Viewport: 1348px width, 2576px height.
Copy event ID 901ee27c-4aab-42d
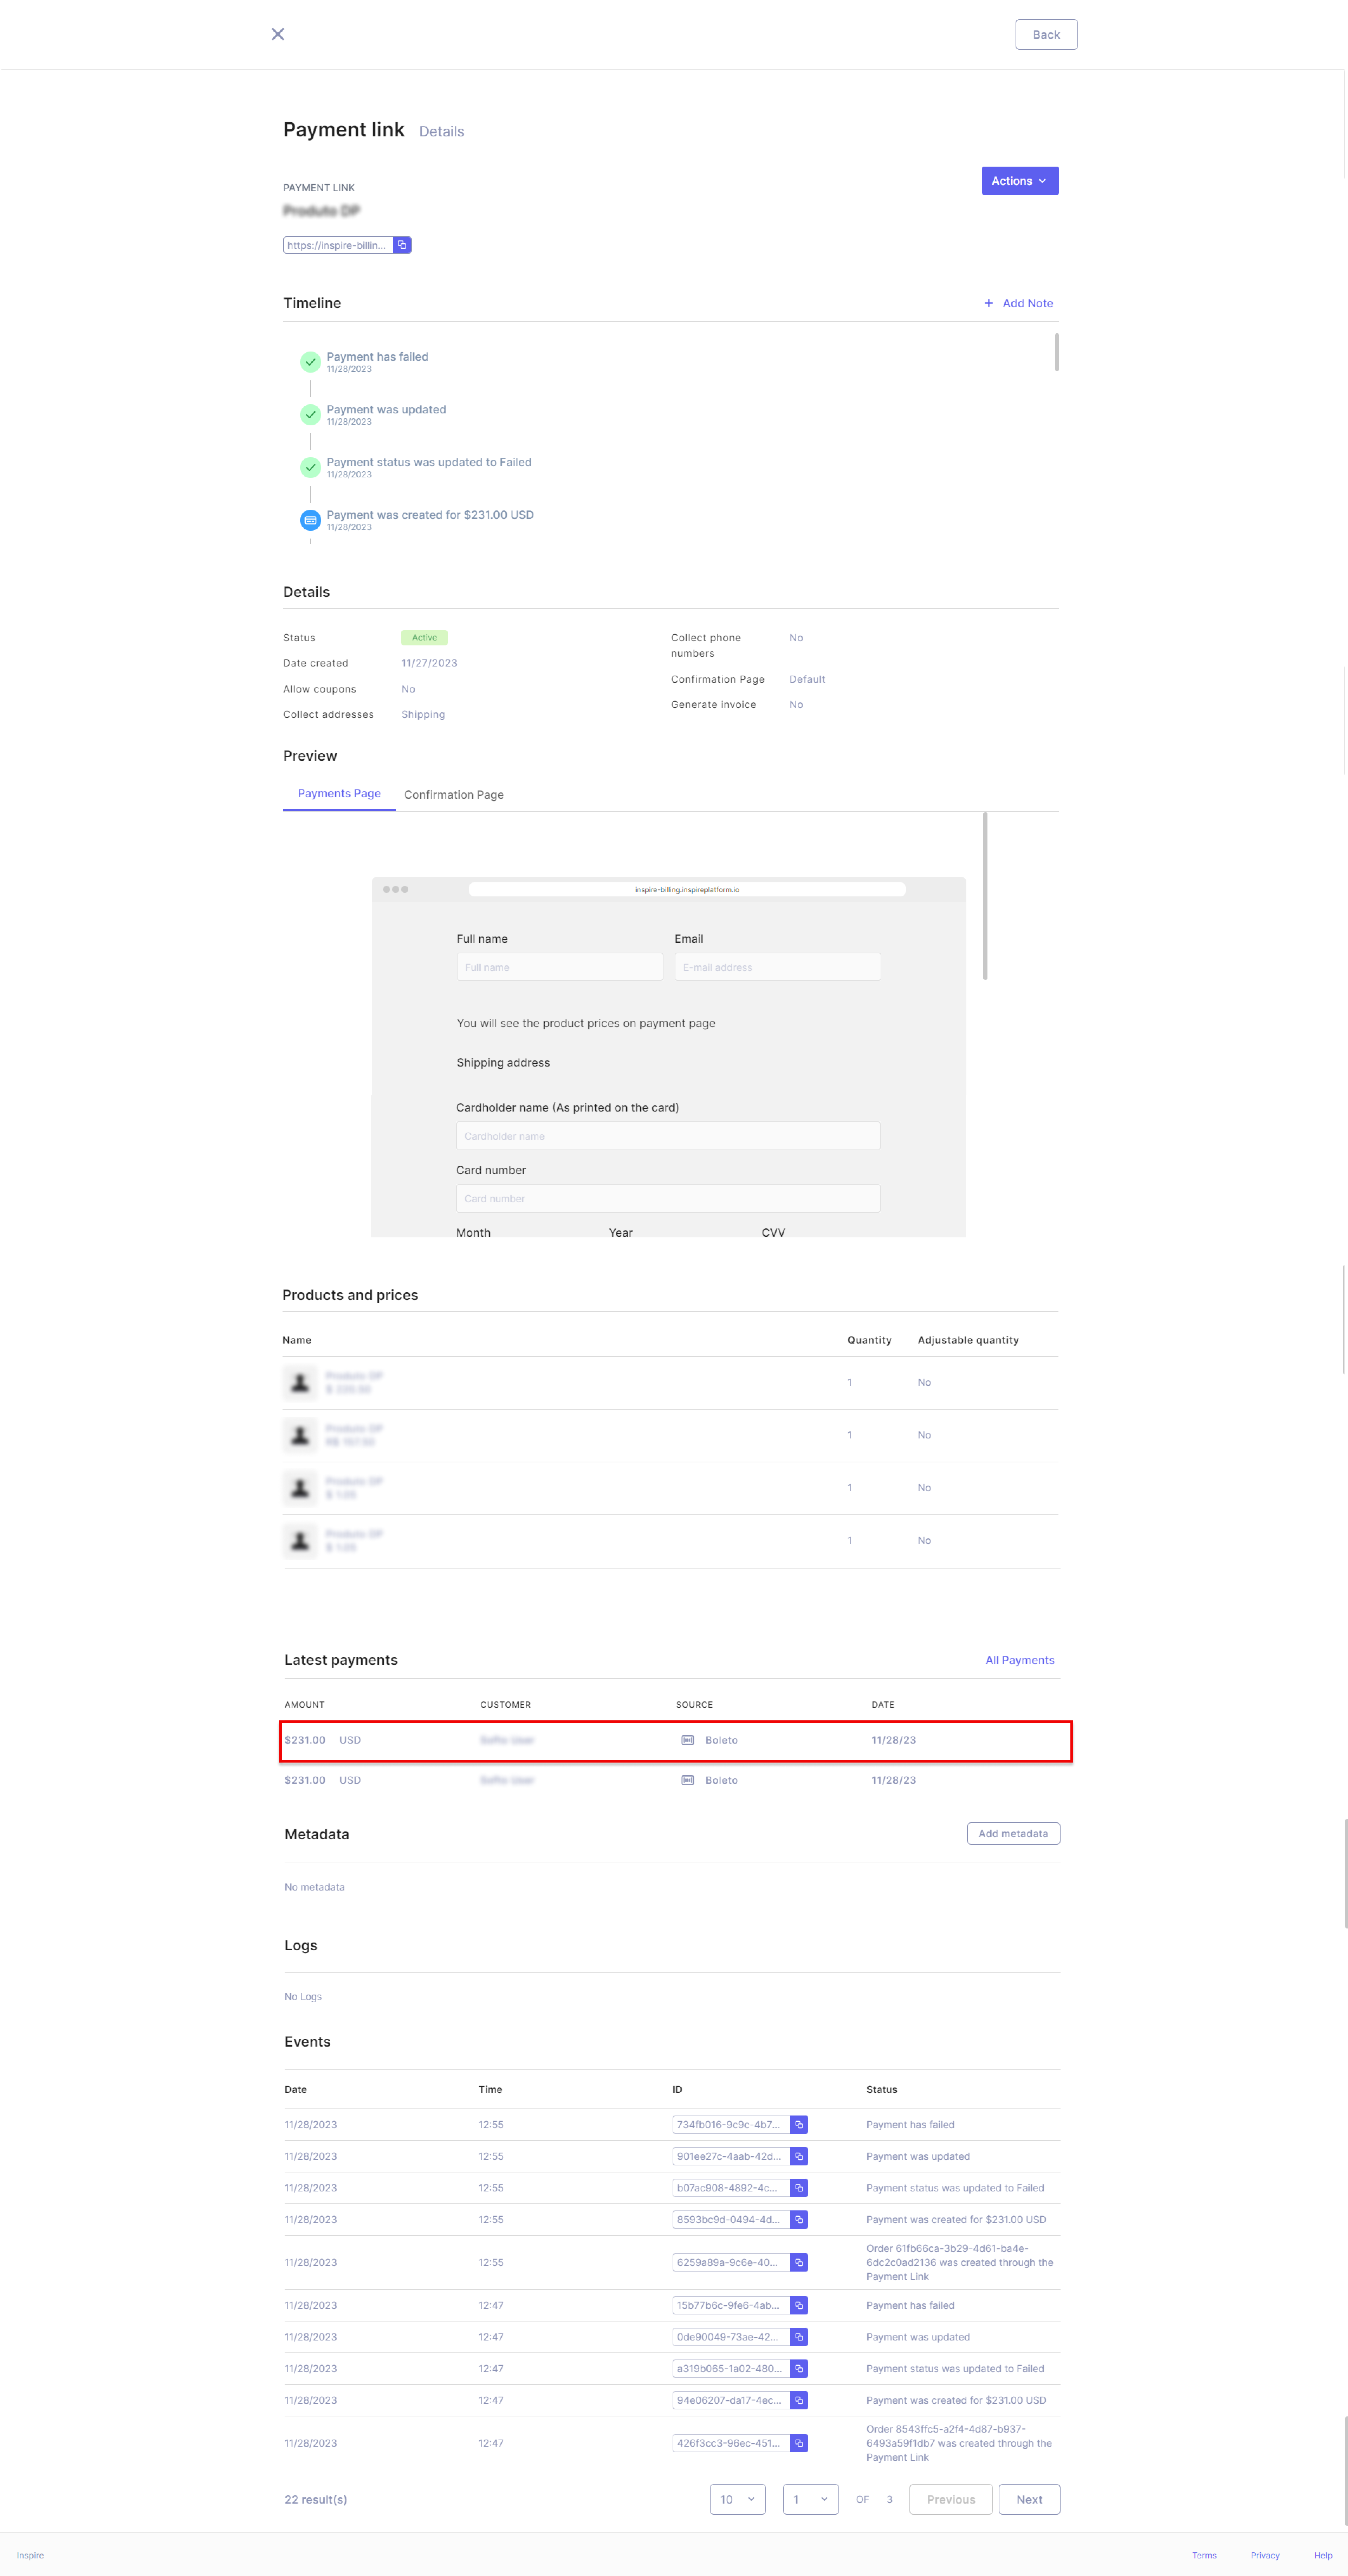coord(799,2156)
